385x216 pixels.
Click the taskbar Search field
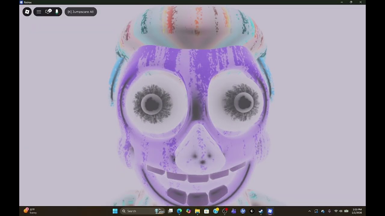point(143,211)
